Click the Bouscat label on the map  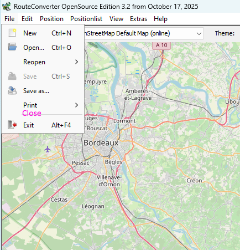point(97,128)
